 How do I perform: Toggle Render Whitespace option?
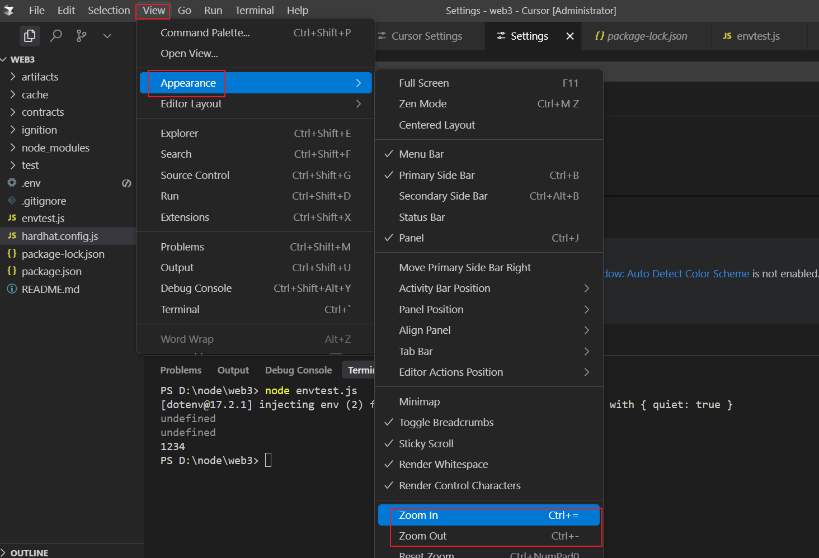coord(489,464)
